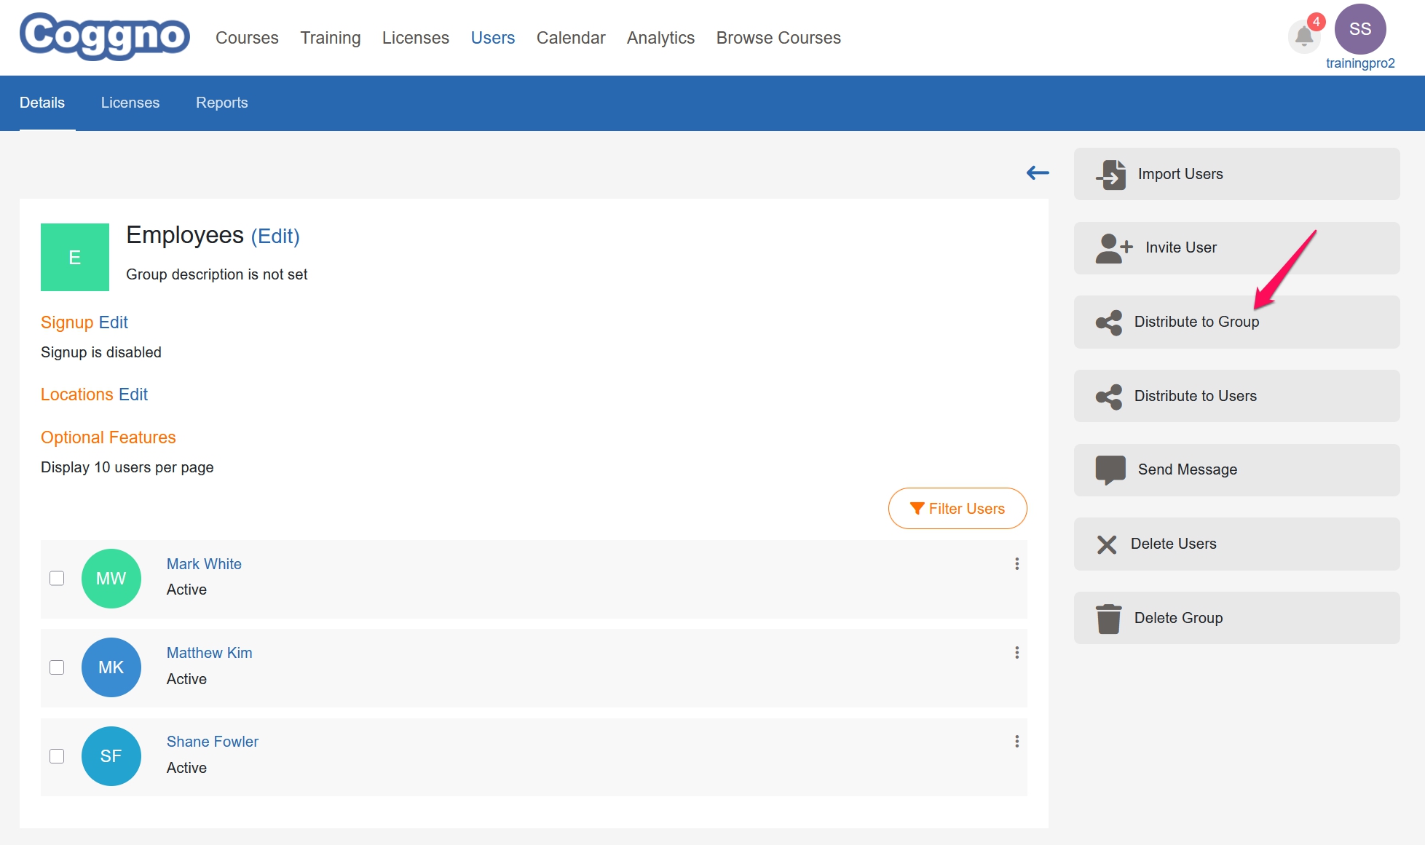Click the Delete Users label
Image resolution: width=1425 pixels, height=845 pixels.
pos(1174,544)
